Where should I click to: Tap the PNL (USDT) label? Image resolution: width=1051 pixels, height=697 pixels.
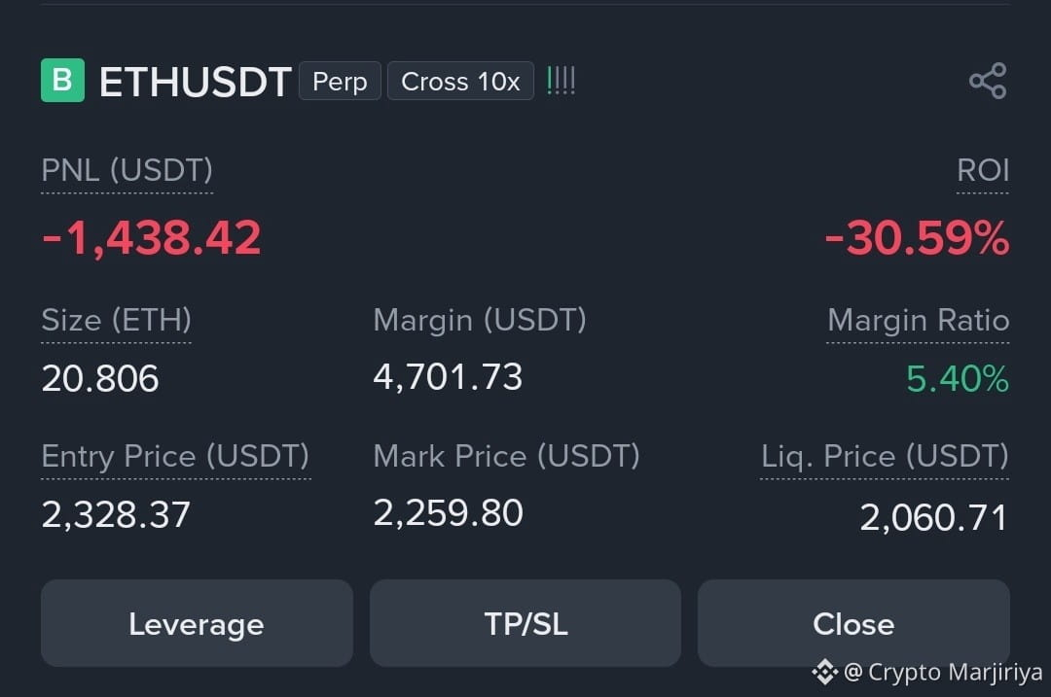click(127, 170)
